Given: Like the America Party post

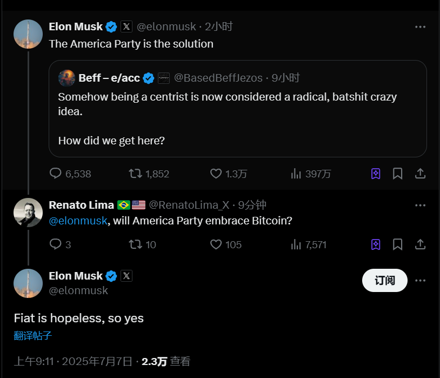Looking at the screenshot, I should (216, 174).
